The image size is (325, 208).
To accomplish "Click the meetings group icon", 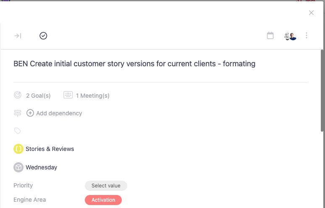I will point(68,95).
